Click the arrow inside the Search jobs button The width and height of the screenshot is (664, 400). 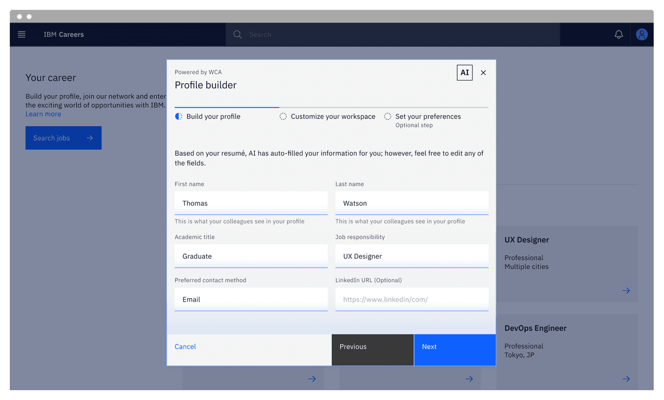[x=90, y=138]
